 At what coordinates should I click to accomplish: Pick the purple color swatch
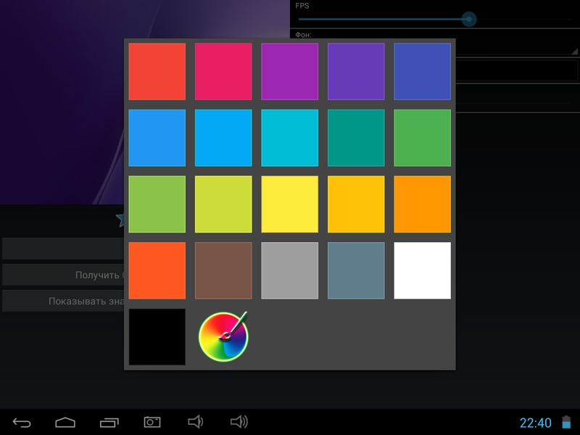click(289, 71)
